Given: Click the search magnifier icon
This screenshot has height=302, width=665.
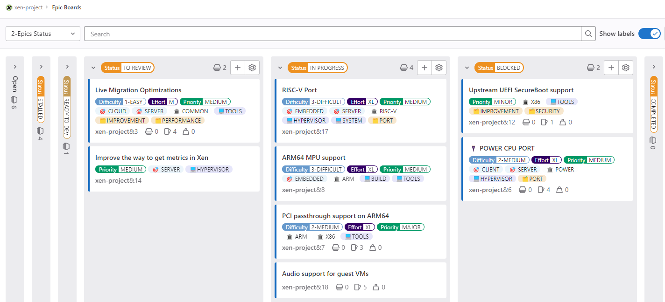Looking at the screenshot, I should (x=588, y=33).
